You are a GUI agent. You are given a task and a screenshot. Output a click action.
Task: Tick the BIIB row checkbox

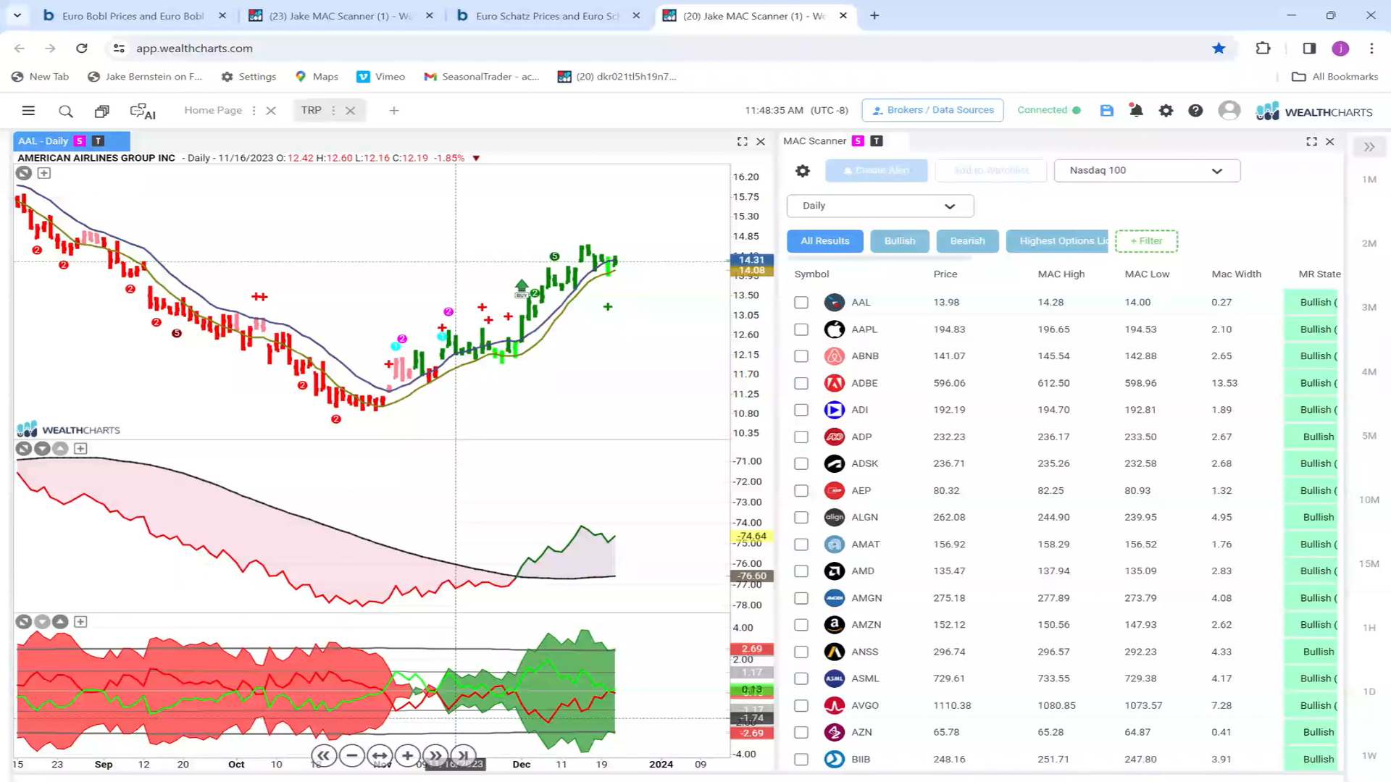(801, 760)
